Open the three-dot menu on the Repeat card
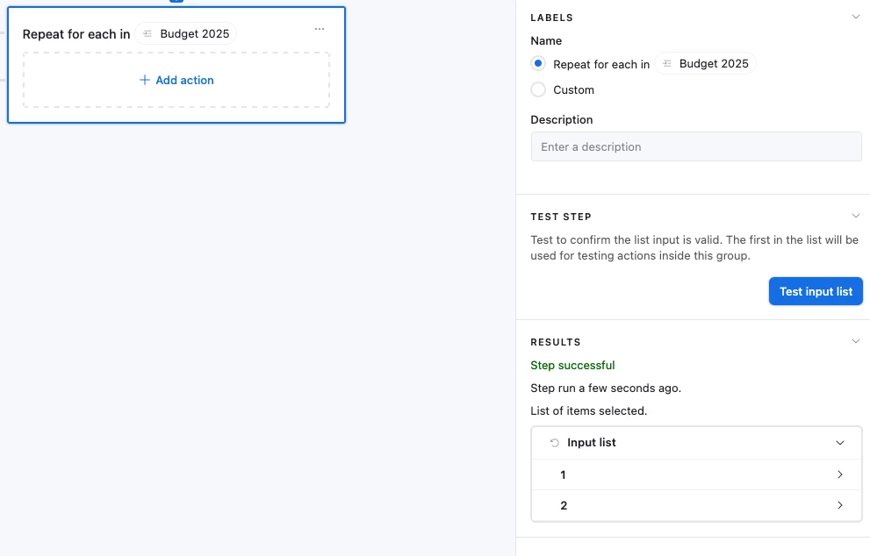Viewport: 870px width, 556px height. [x=320, y=29]
